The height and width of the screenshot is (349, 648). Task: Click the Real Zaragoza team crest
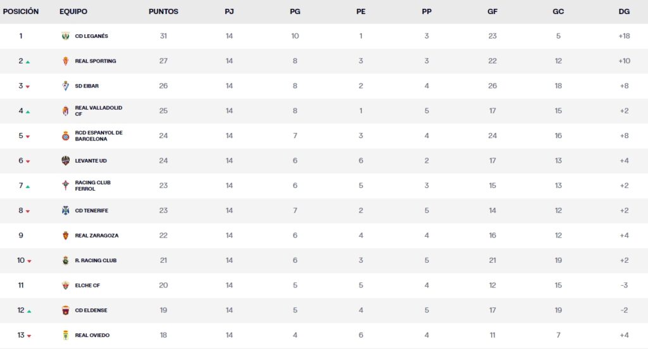(65, 236)
